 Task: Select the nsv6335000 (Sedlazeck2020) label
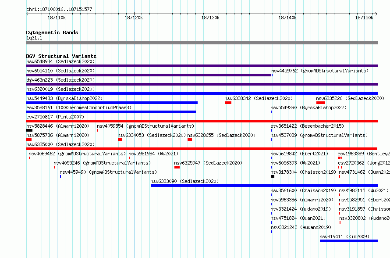(x=60, y=144)
